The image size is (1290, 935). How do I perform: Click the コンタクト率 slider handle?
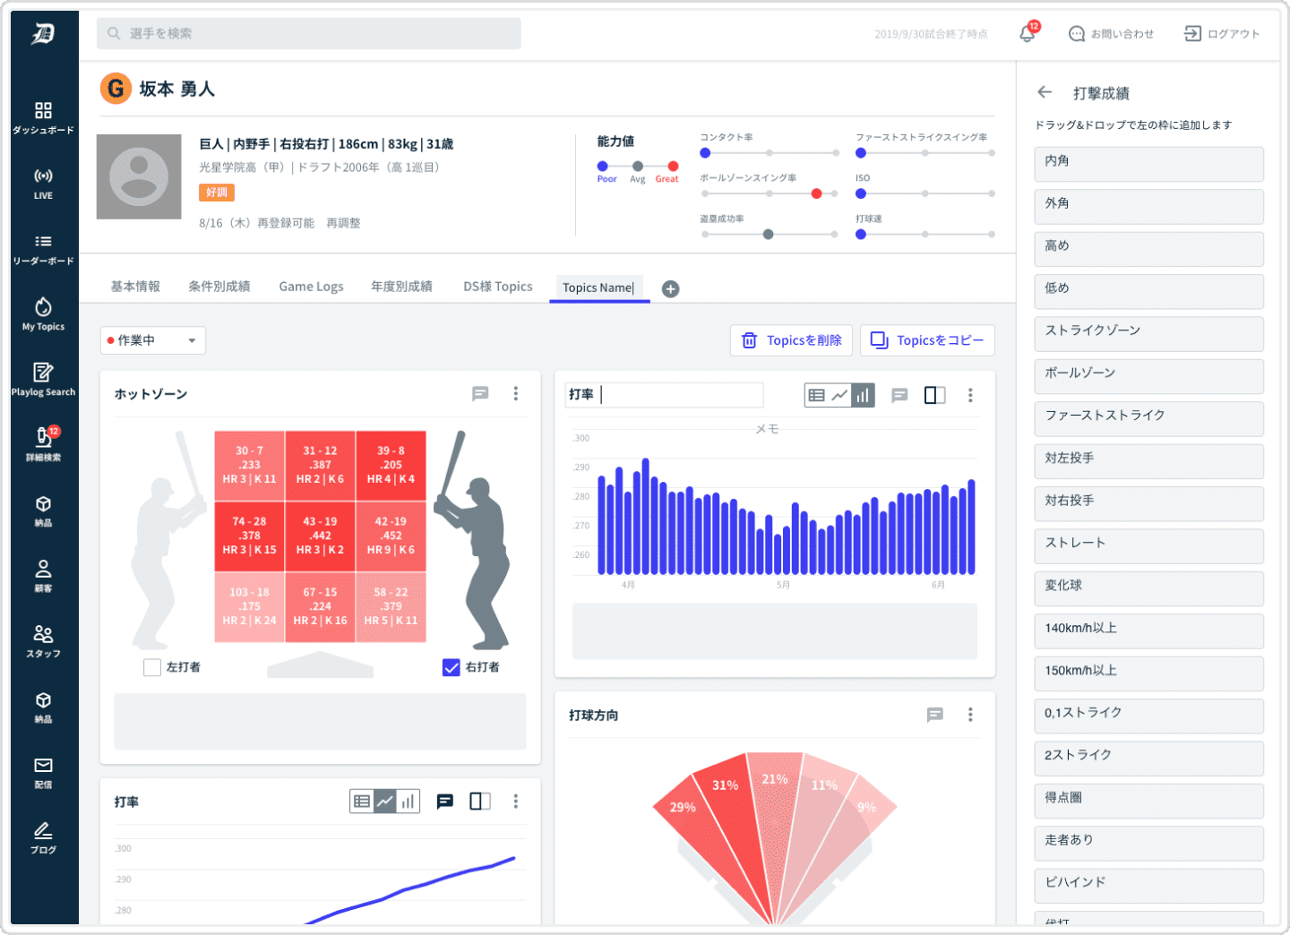705,153
